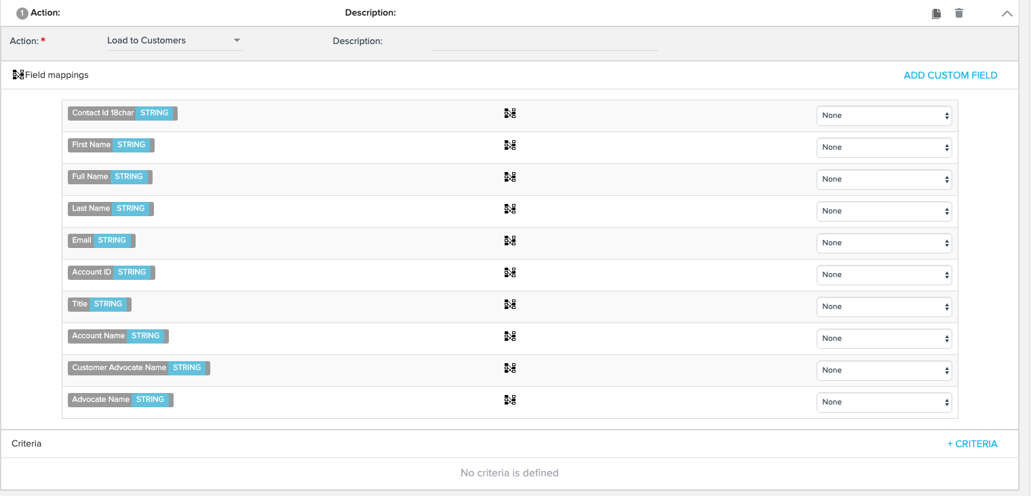Click the Field mappings header icon
The height and width of the screenshot is (496, 1033).
click(x=18, y=75)
